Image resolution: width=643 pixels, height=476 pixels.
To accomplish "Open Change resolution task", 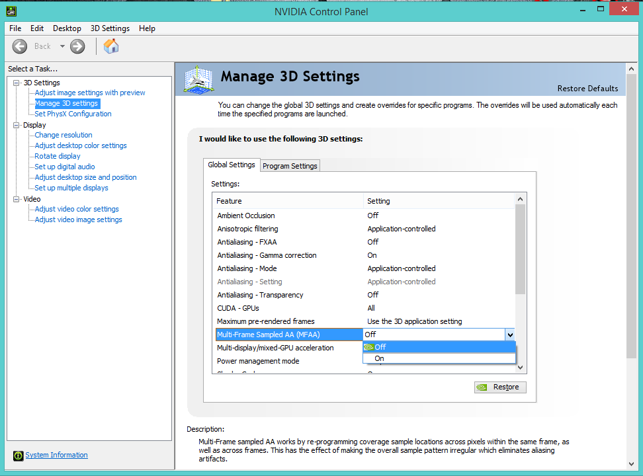I will pyautogui.click(x=64, y=135).
